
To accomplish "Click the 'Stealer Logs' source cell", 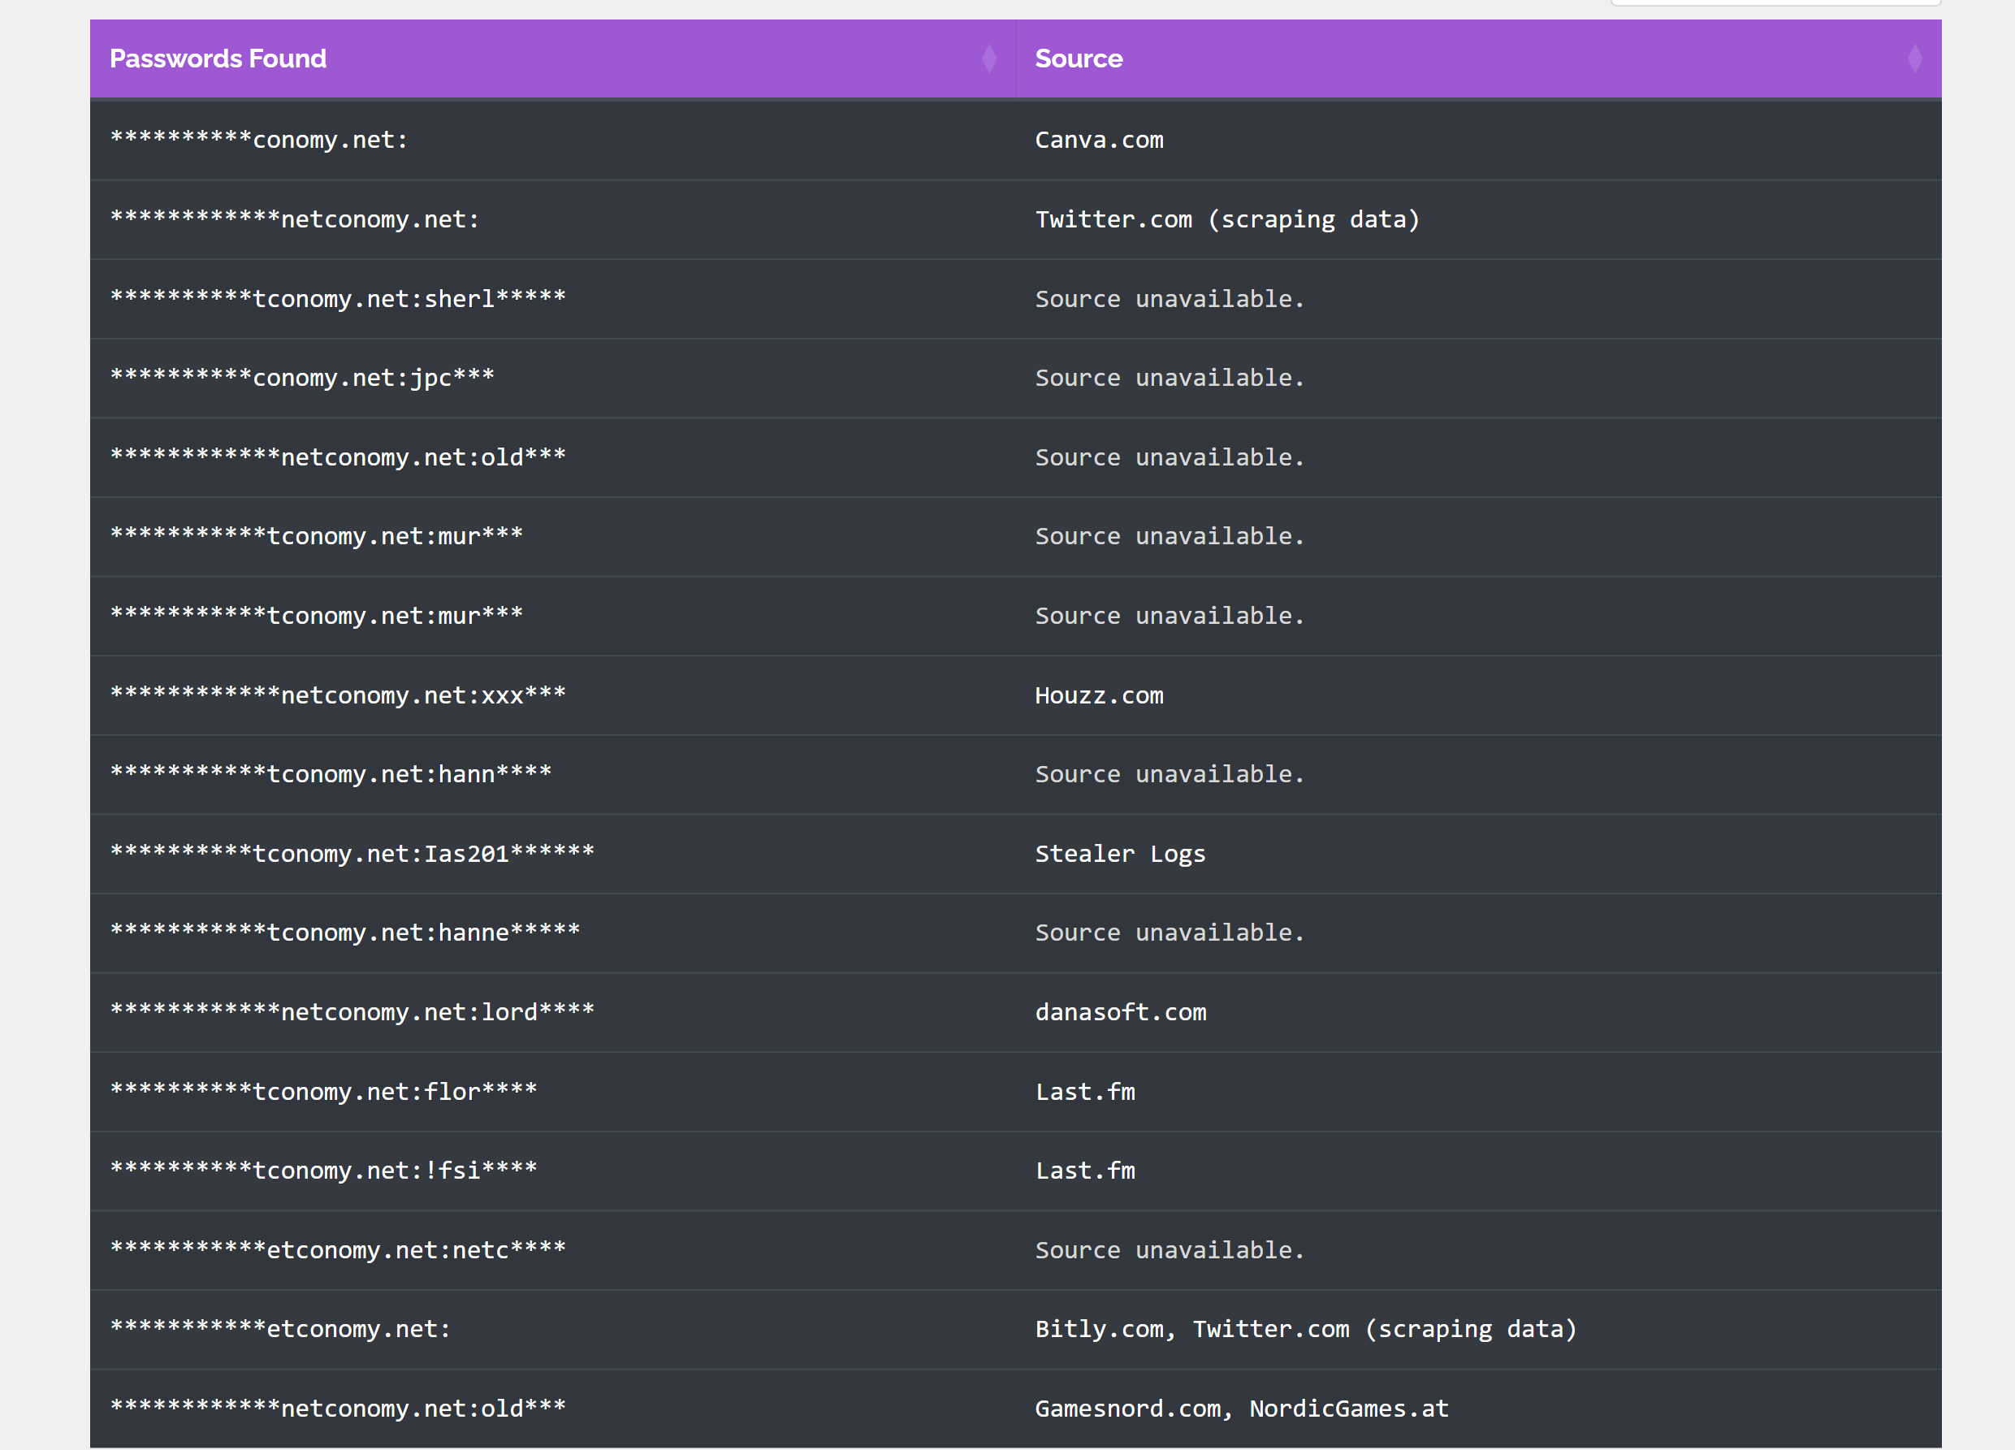I will pos(1120,854).
